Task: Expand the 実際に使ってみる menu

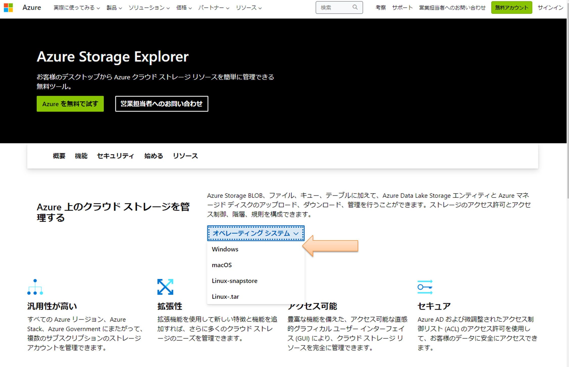Action: pos(77,8)
